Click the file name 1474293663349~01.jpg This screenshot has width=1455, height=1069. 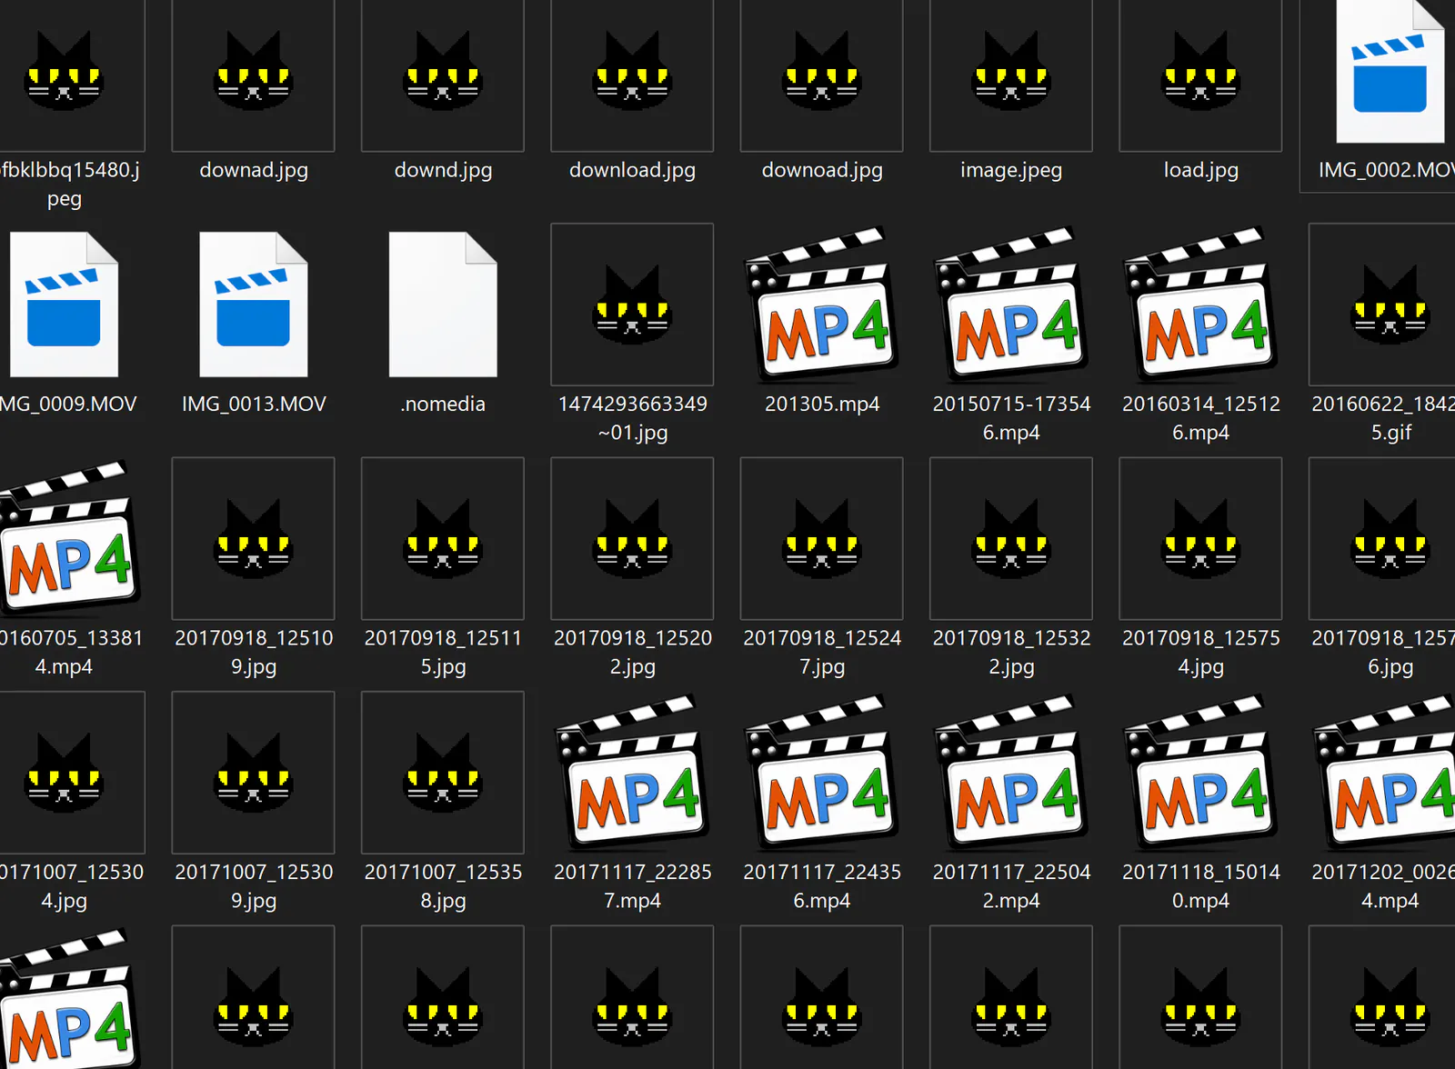632,418
